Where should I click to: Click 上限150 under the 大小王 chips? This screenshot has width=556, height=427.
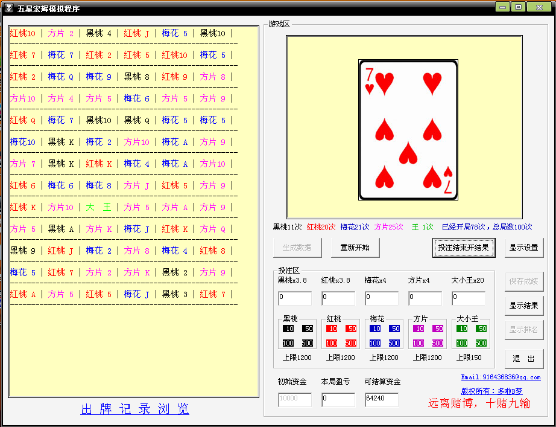[469, 358]
